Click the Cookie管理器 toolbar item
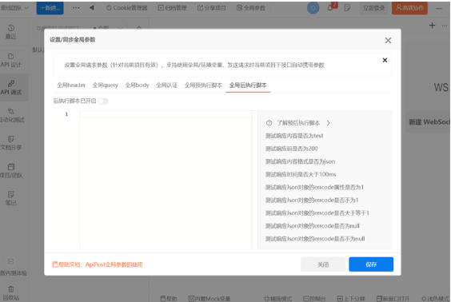Image resolution: width=451 pixels, height=302 pixels. [127, 8]
